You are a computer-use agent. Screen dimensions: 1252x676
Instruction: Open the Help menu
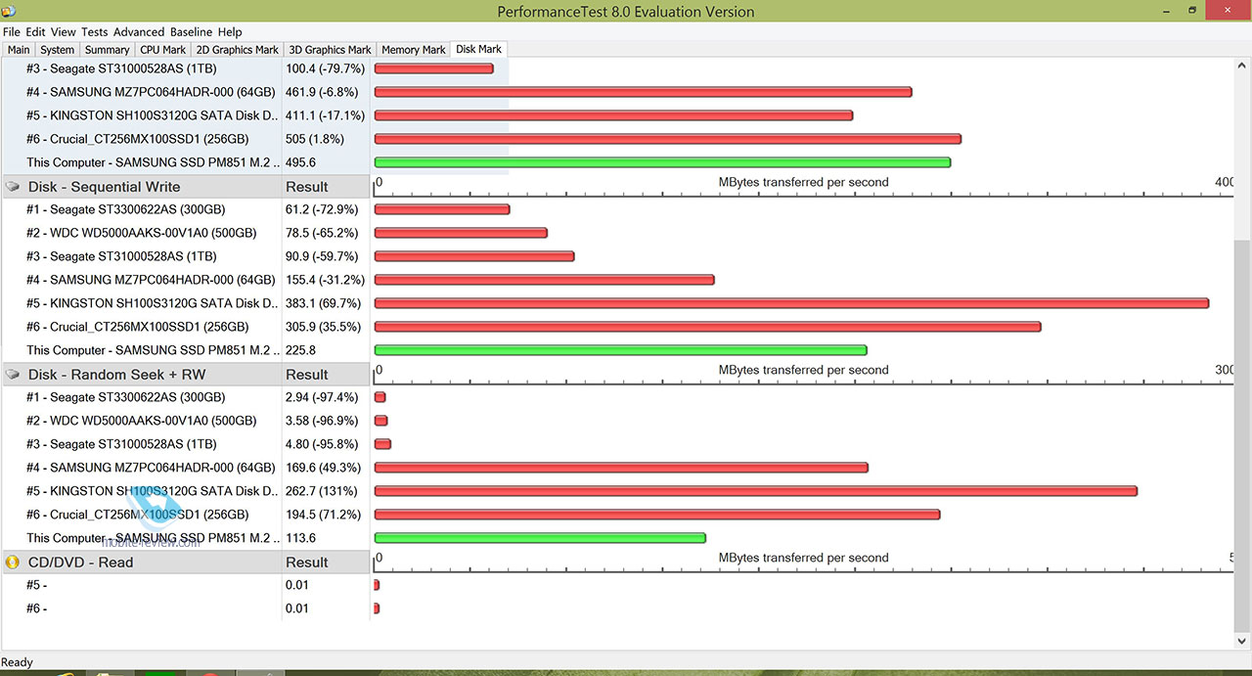click(230, 32)
